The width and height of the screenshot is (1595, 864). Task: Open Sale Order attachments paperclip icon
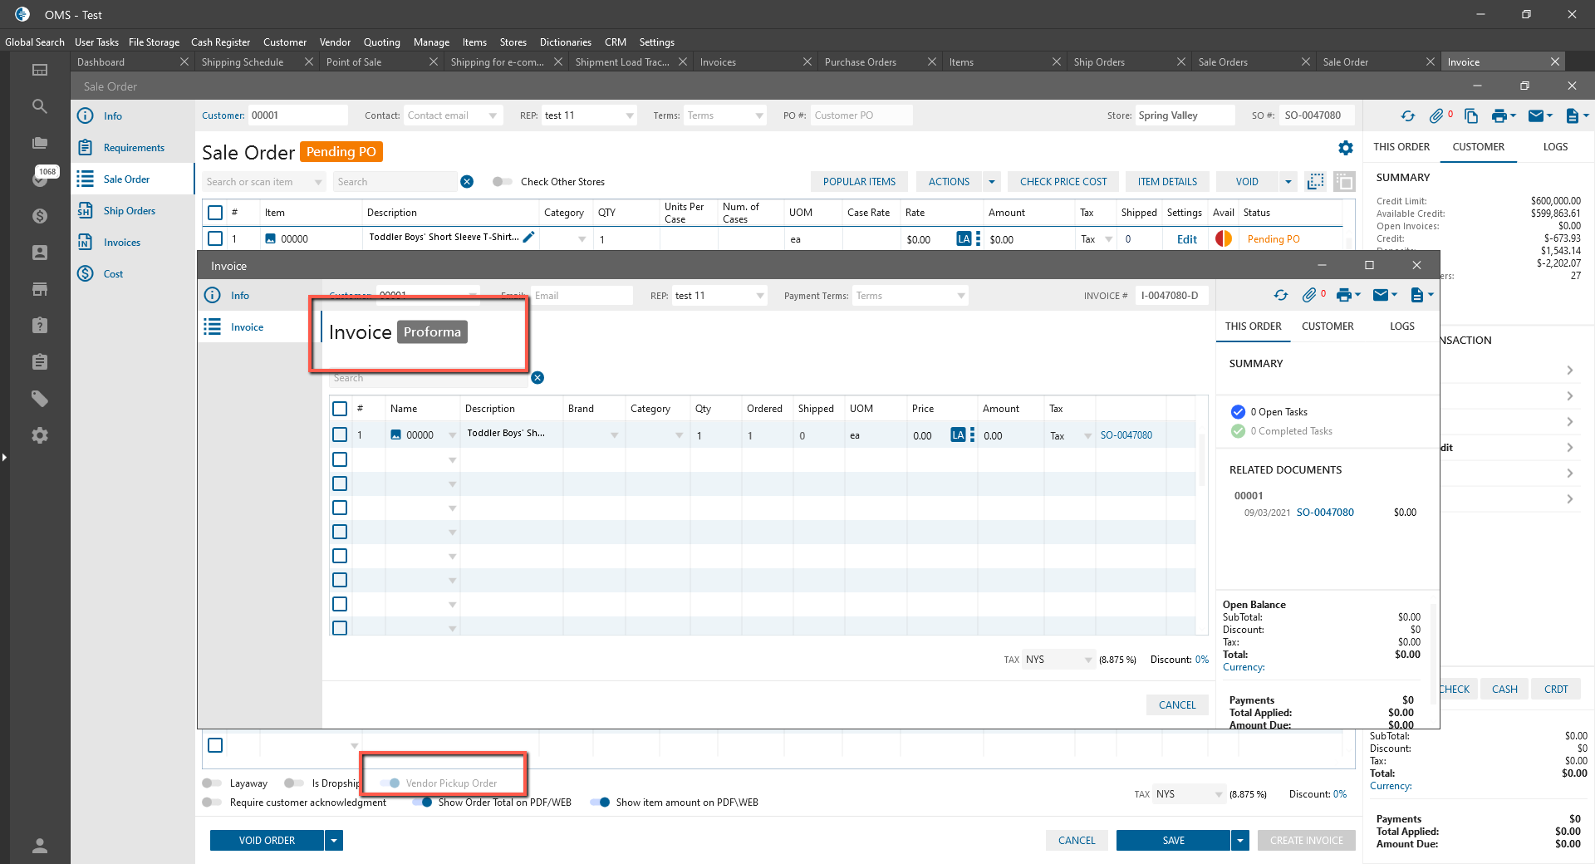click(x=1436, y=116)
